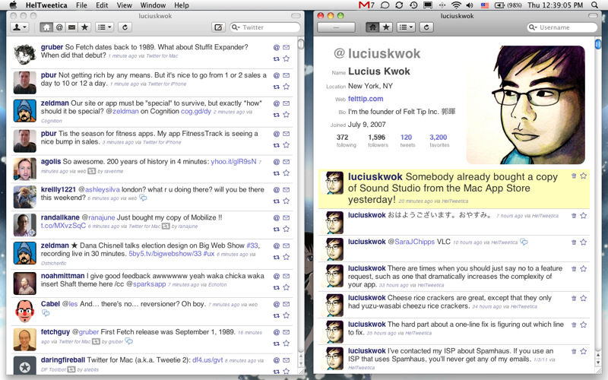Viewport: 608px width, 380px height.
Task: Open Direct Messages envelope in left toolbar
Action: tap(71, 27)
